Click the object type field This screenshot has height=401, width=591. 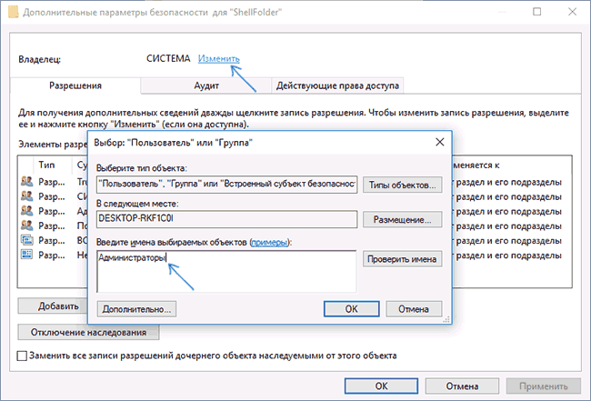226,185
